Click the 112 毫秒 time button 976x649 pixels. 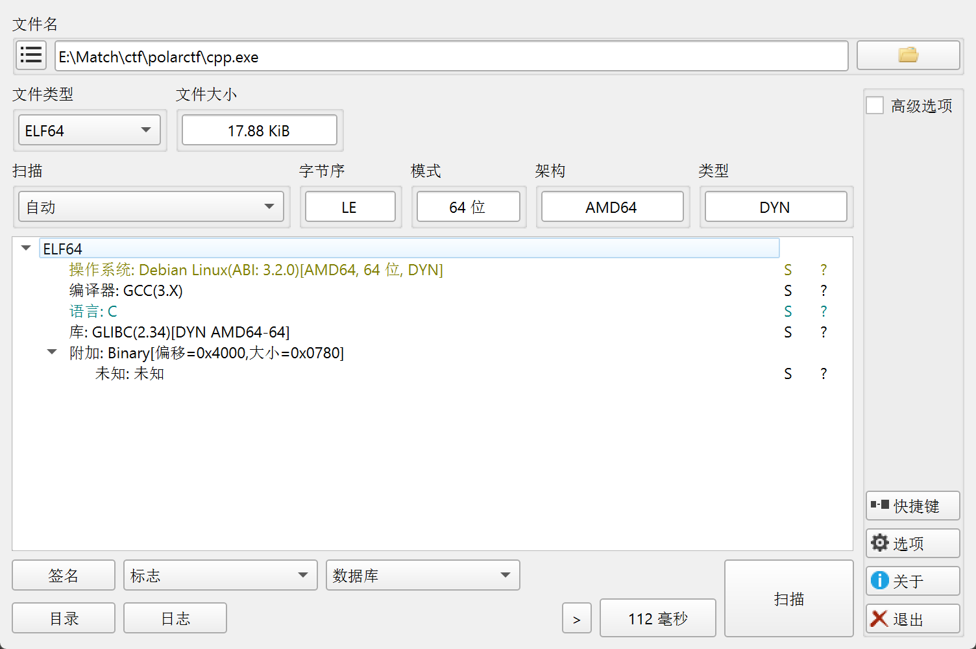pos(658,618)
